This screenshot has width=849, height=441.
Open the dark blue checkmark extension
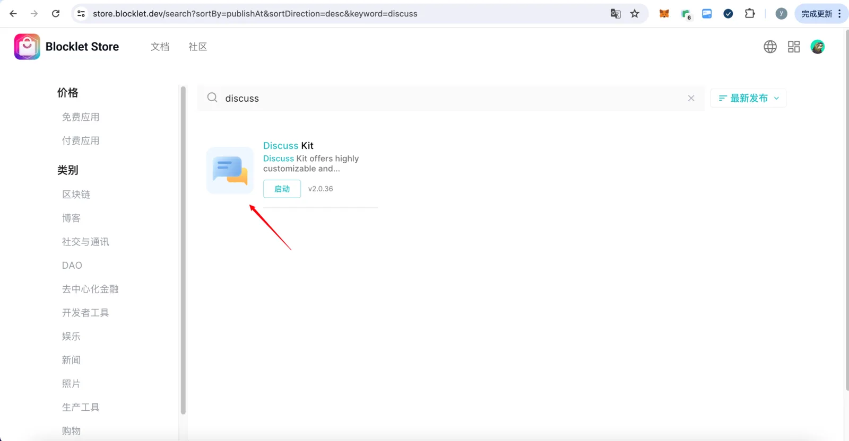coord(728,14)
